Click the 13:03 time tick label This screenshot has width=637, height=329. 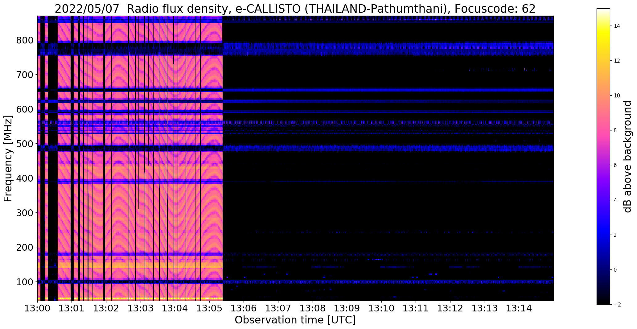pyautogui.click(x=141, y=308)
